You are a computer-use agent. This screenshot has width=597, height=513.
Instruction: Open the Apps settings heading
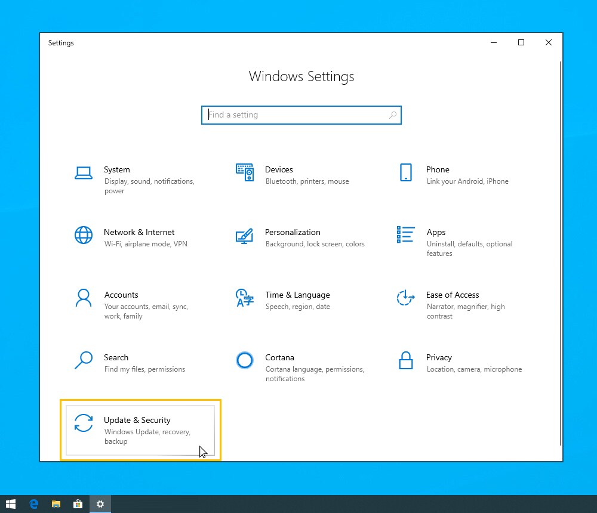tap(436, 232)
